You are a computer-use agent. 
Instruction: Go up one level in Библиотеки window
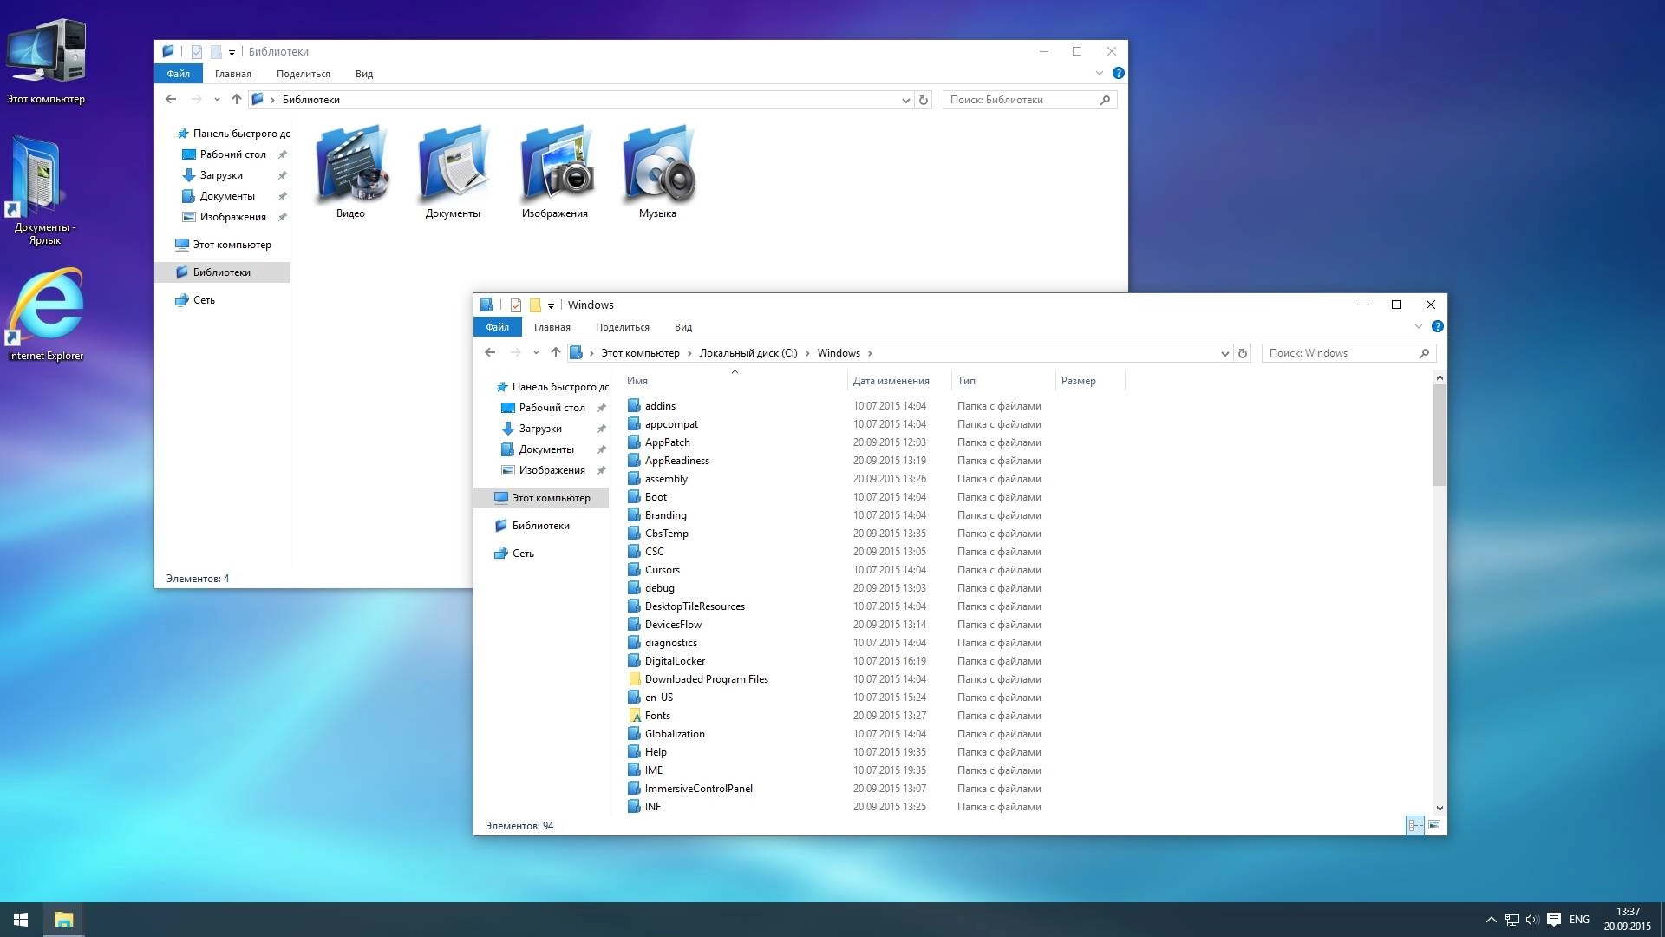(x=237, y=100)
